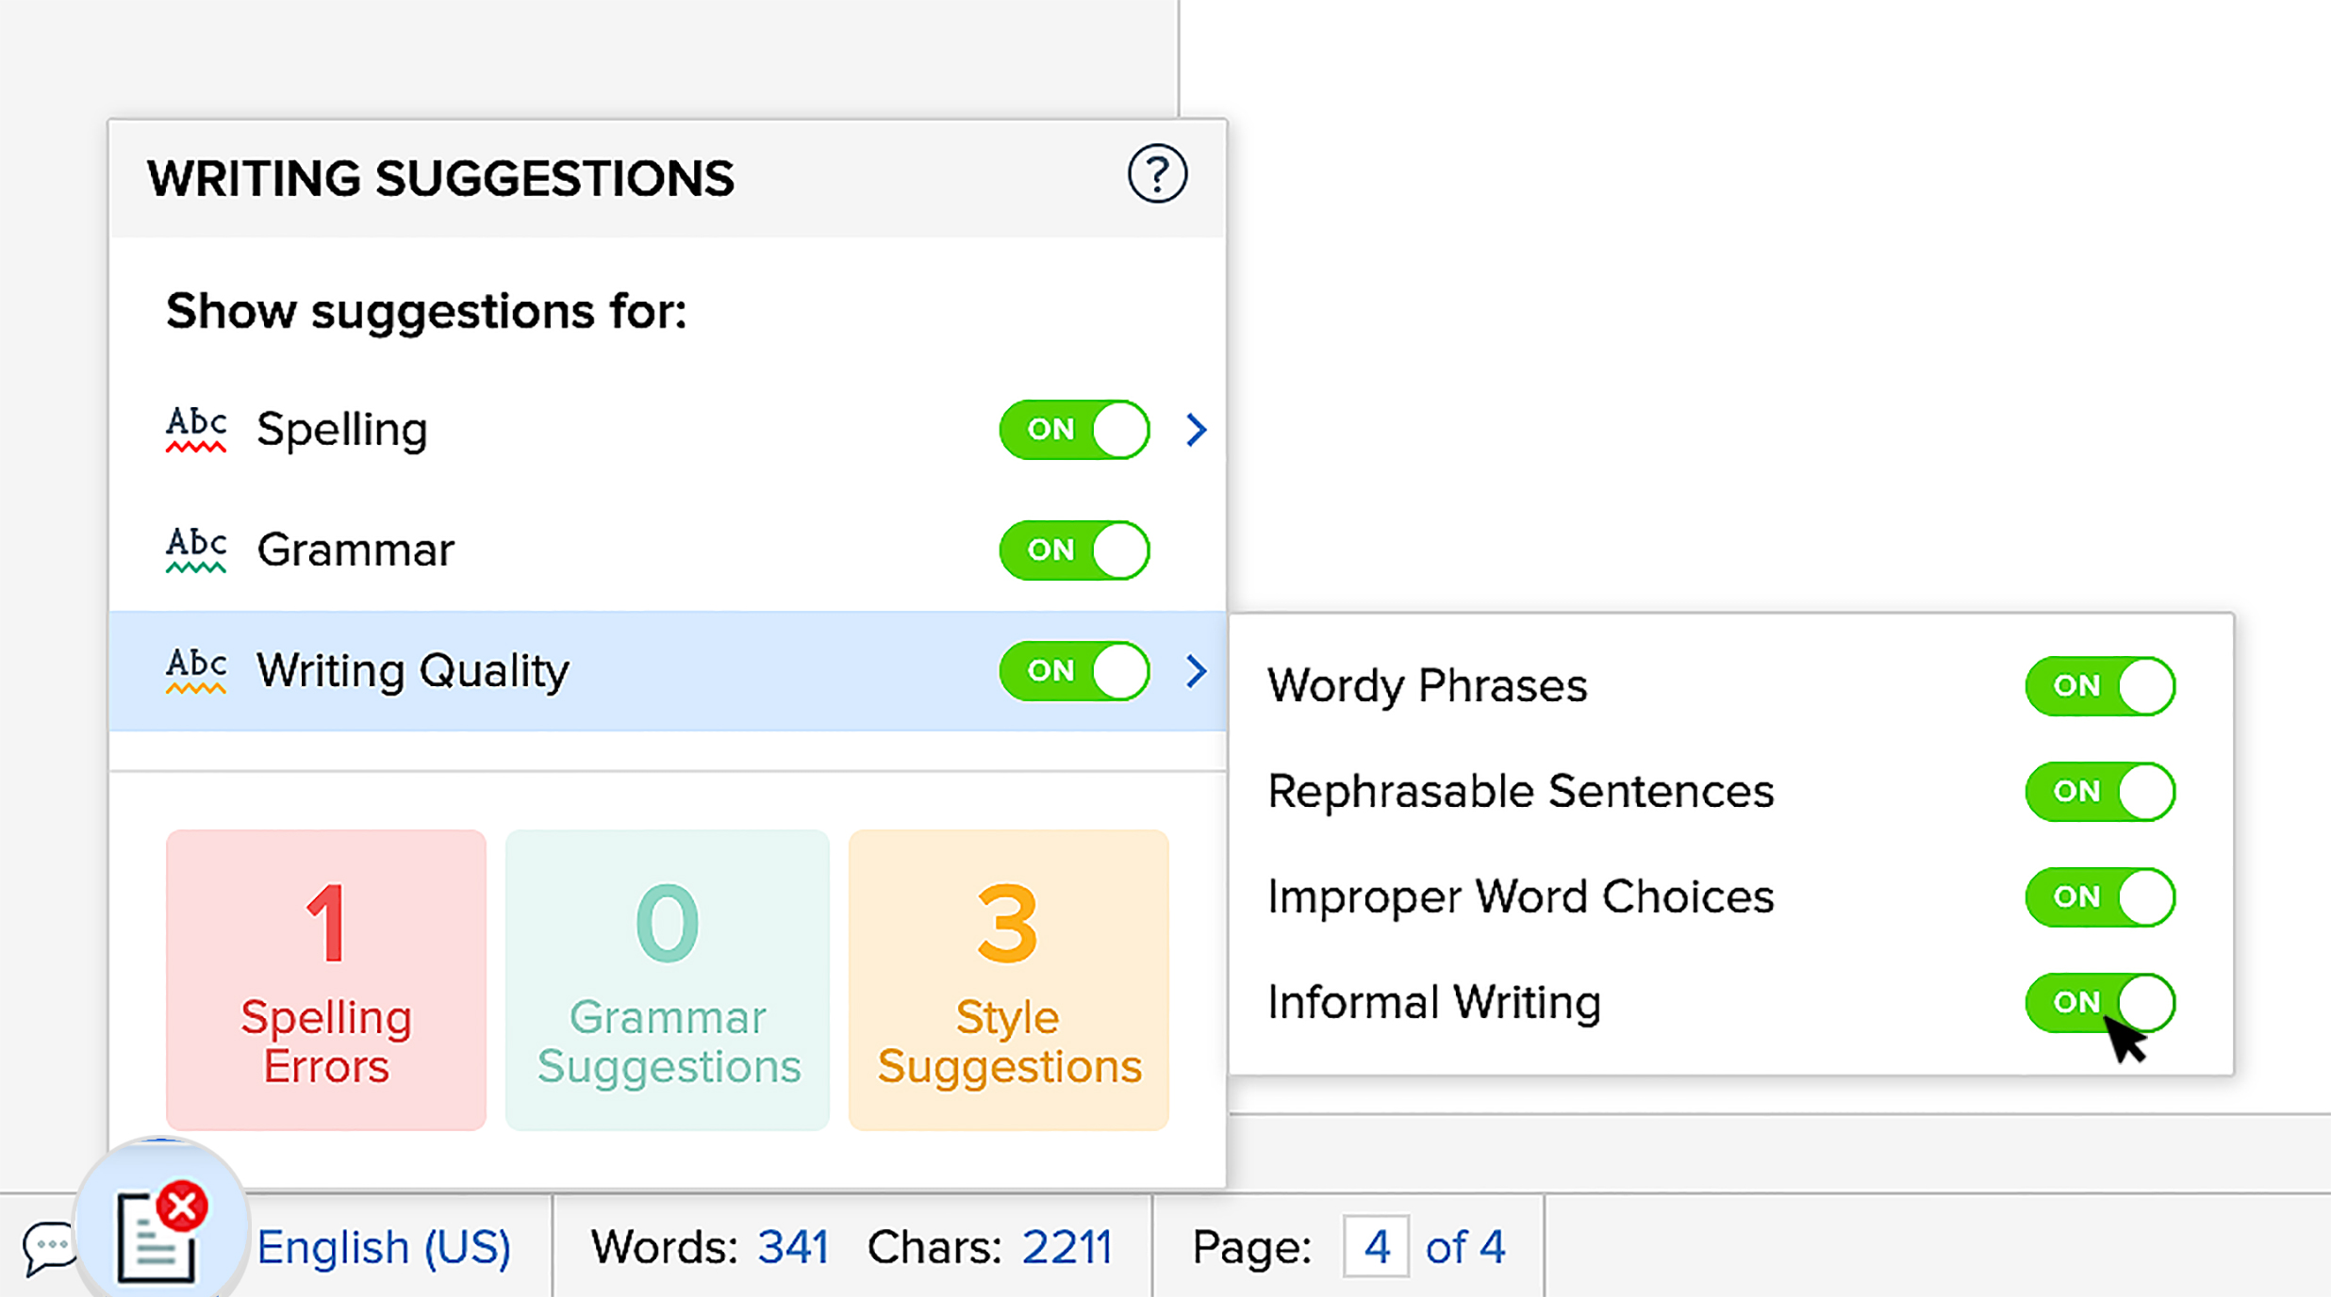Screen dimensions: 2331x1297
Task: Disable the Rephrasable Sentences switch
Action: pos(2100,792)
